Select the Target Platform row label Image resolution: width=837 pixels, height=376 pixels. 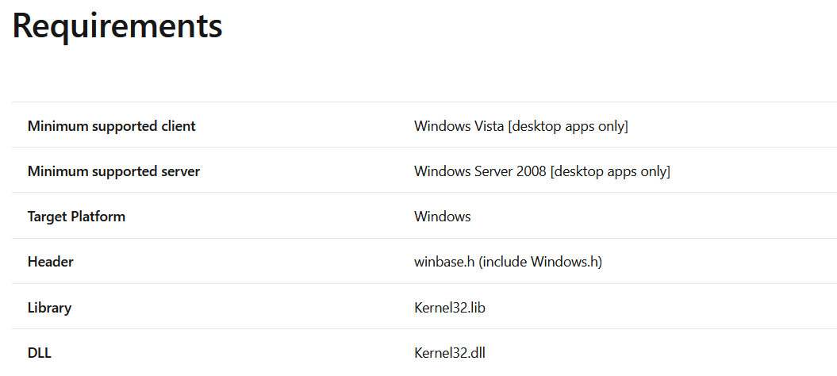click(x=76, y=217)
